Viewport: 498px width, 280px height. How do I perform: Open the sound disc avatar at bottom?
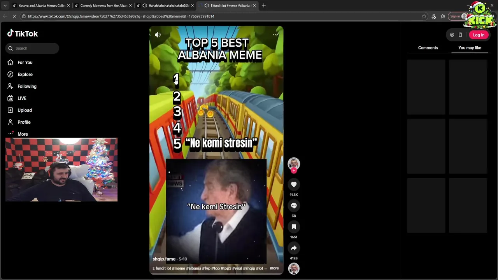coord(294,268)
